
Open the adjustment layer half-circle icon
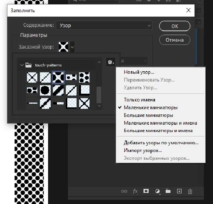point(158,191)
